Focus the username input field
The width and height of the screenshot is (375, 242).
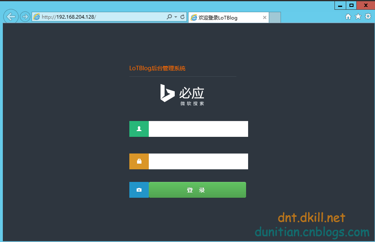(198, 129)
